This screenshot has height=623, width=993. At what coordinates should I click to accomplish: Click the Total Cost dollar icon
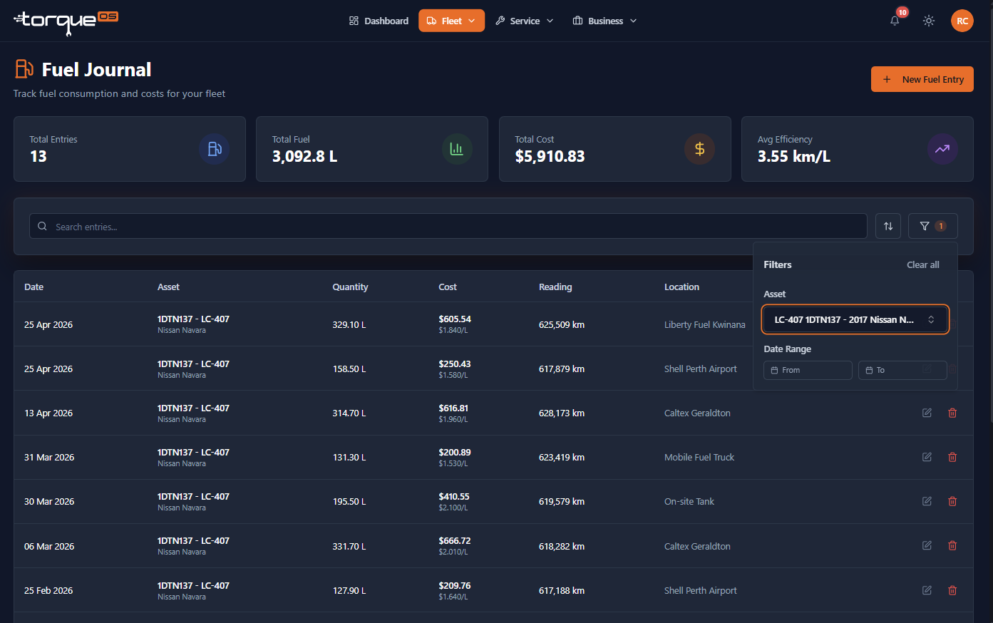pos(699,149)
